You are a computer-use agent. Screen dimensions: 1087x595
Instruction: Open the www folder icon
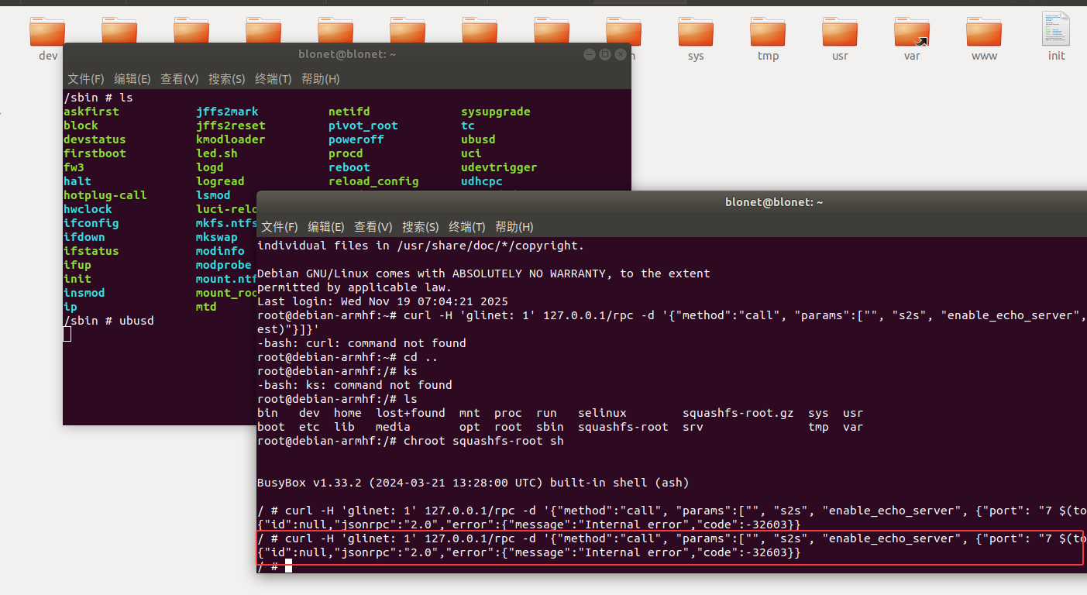[x=984, y=31]
